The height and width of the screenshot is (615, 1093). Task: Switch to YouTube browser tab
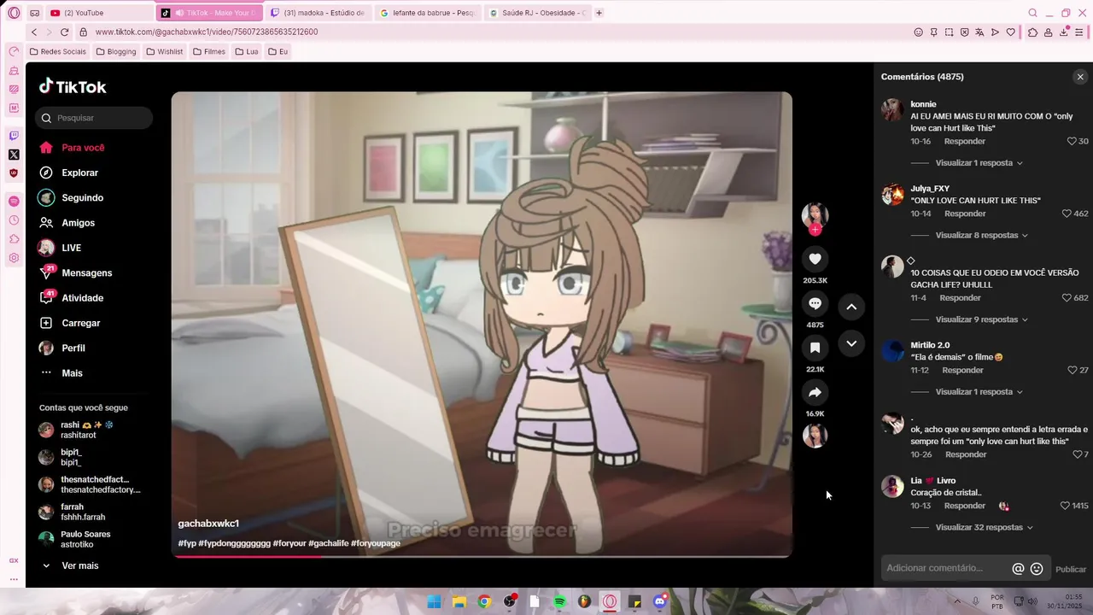[x=99, y=13]
